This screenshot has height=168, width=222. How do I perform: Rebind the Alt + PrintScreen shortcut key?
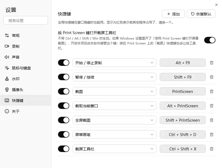point(183,106)
